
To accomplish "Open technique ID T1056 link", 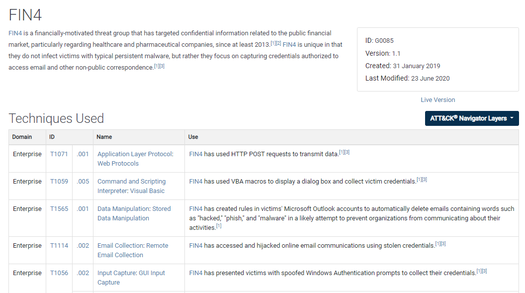I will 59,273.
